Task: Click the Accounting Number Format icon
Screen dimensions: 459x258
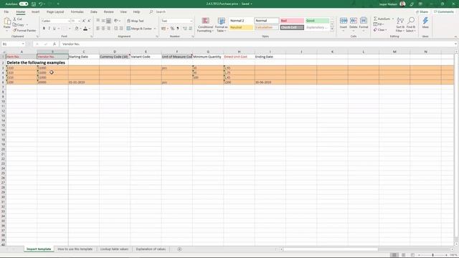Action: [164, 29]
